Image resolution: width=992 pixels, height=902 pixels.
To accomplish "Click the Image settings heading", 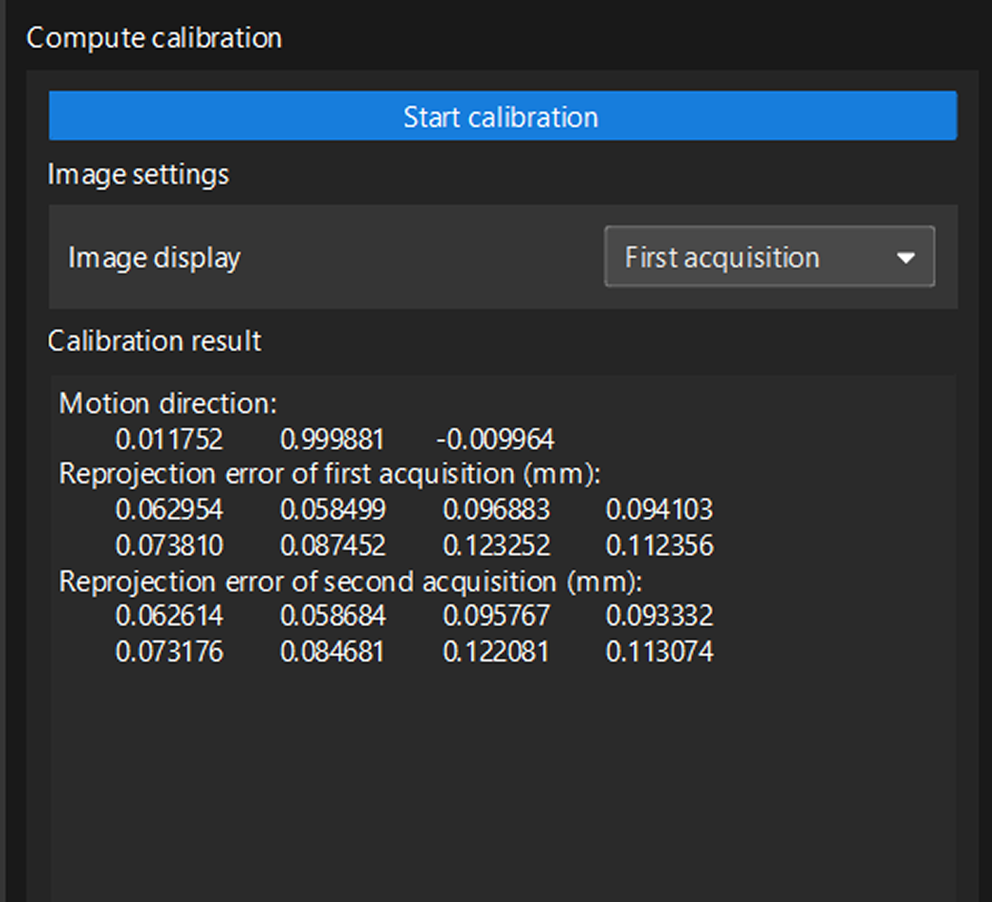I will point(138,173).
